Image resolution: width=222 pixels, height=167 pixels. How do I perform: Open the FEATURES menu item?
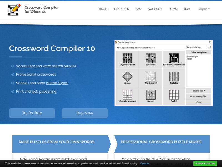[122, 9]
